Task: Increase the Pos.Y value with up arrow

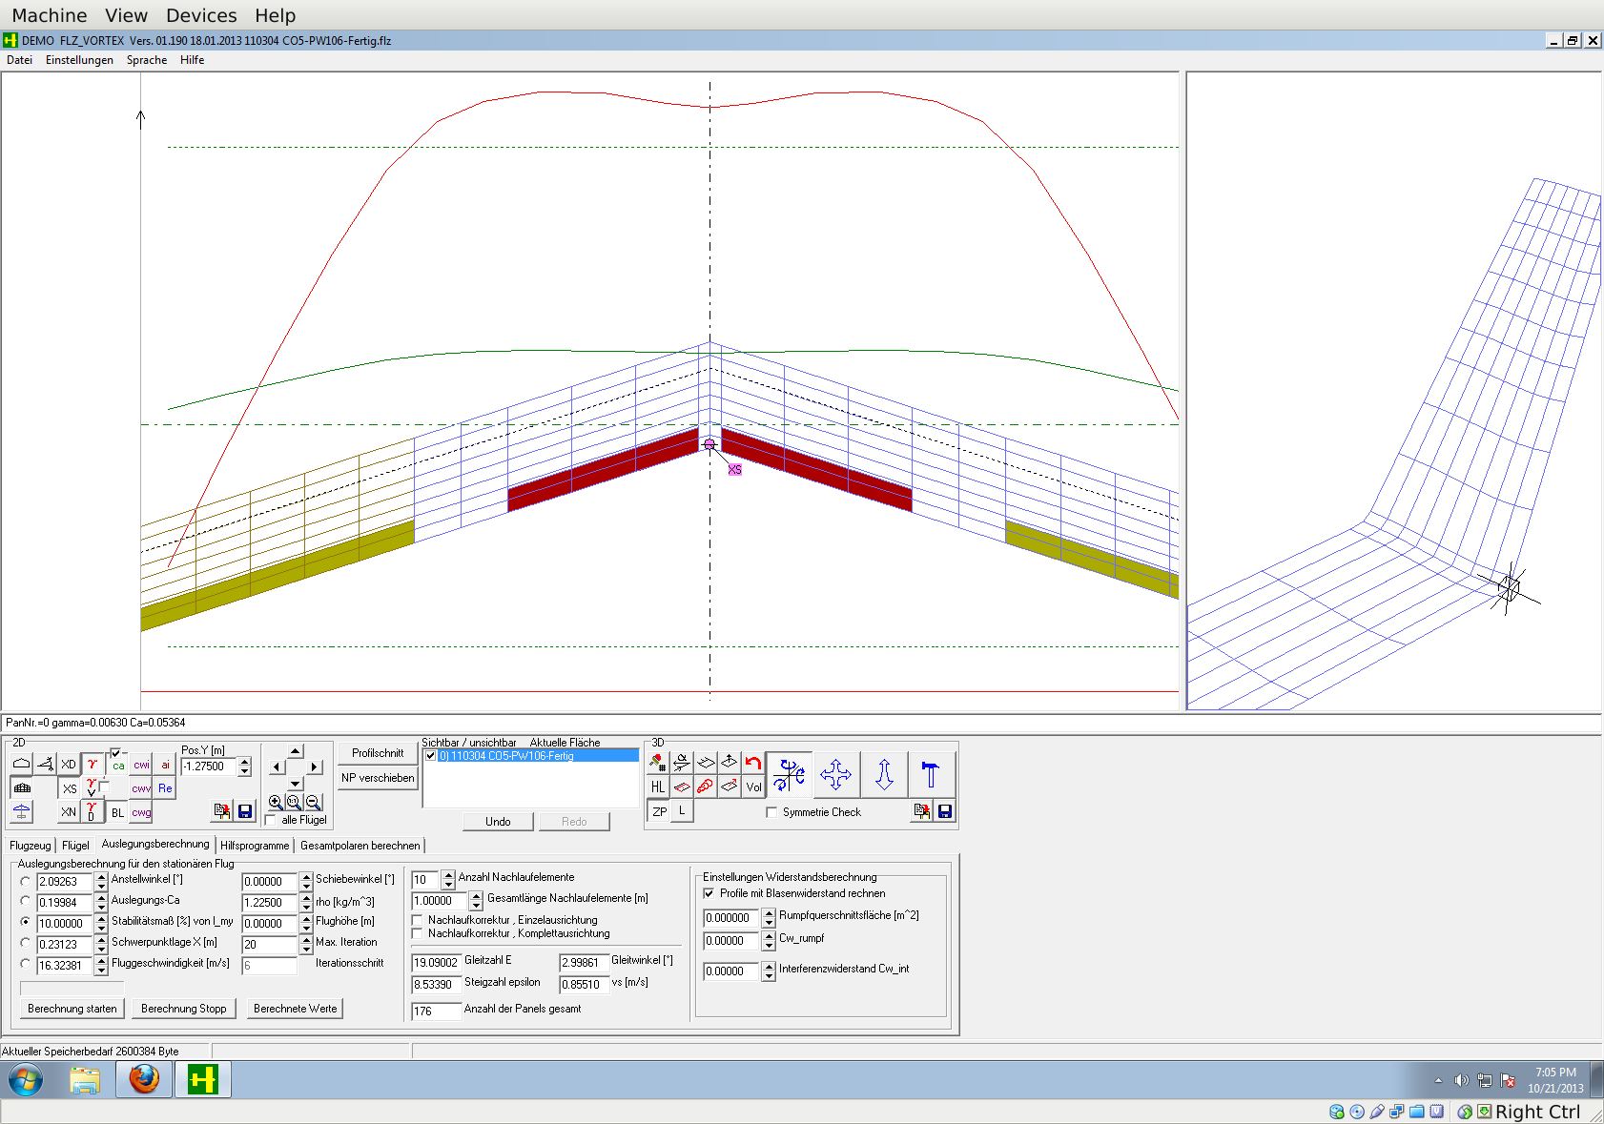Action: [x=245, y=762]
